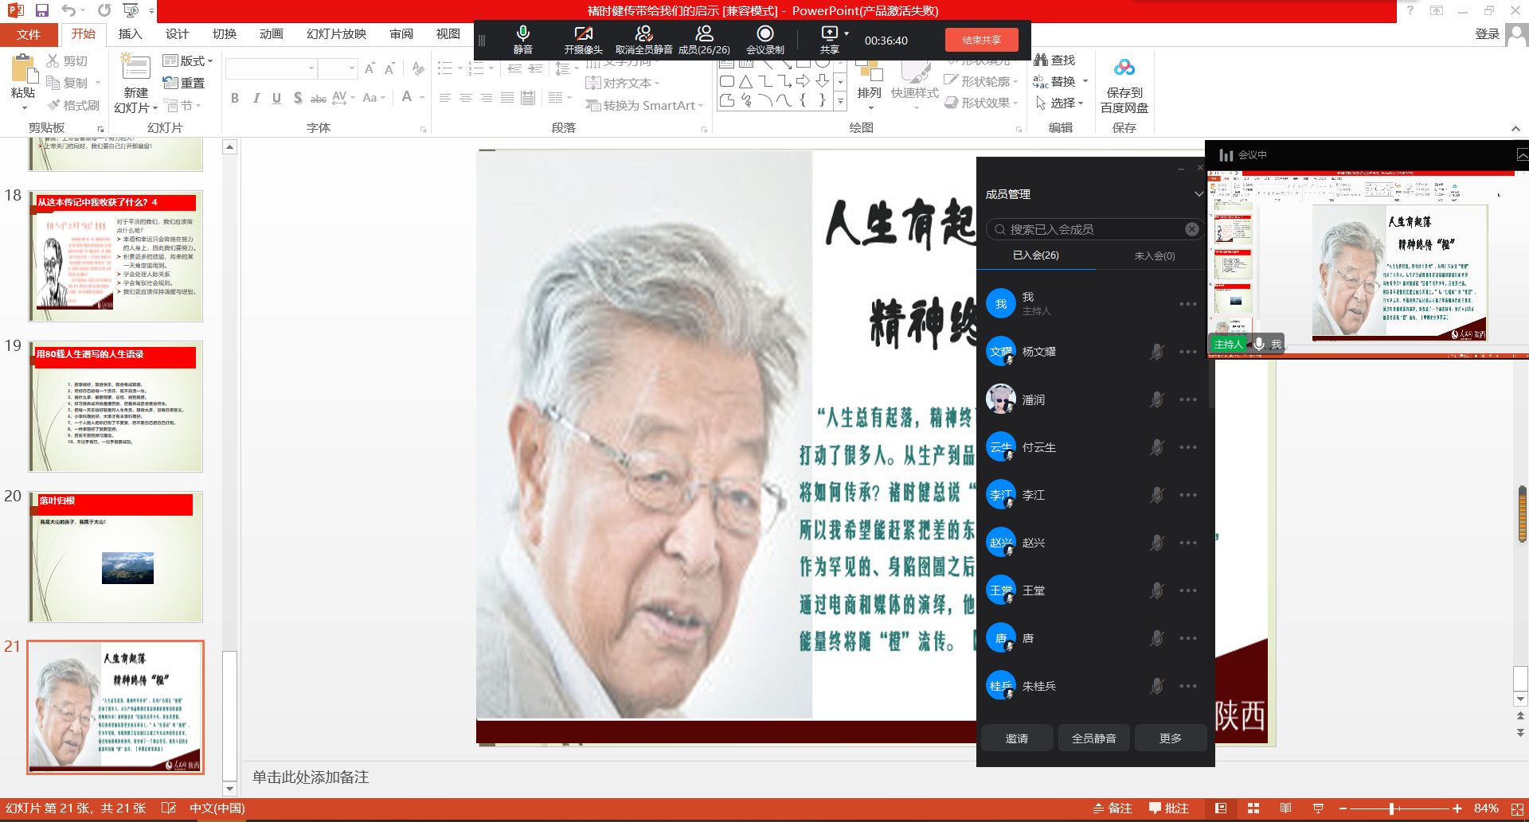Click the red 结束共享 button

click(x=981, y=40)
